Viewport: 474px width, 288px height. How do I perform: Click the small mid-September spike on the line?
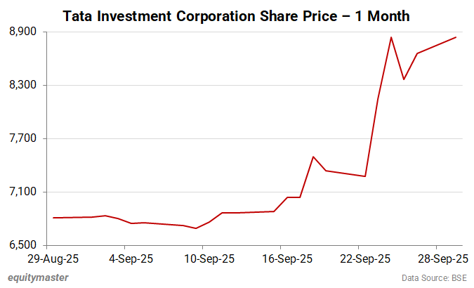pos(313,157)
